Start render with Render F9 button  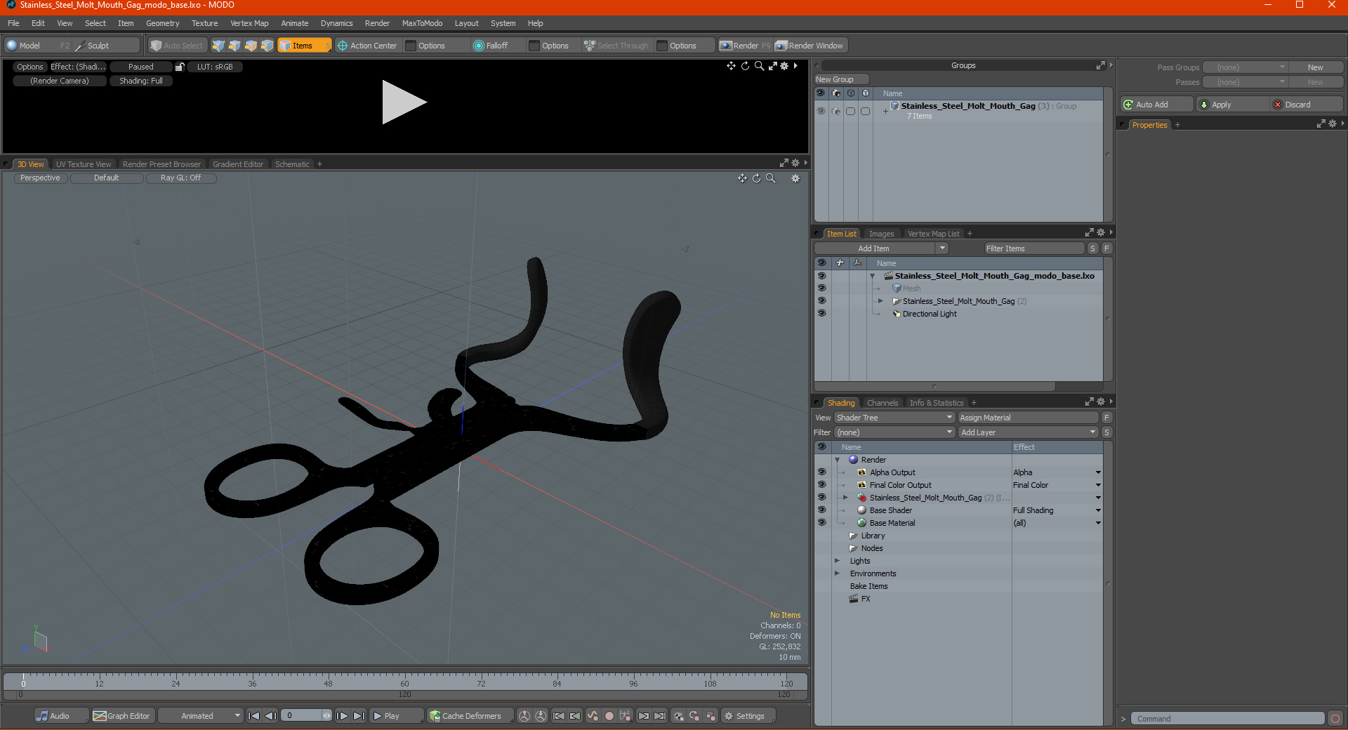click(745, 46)
